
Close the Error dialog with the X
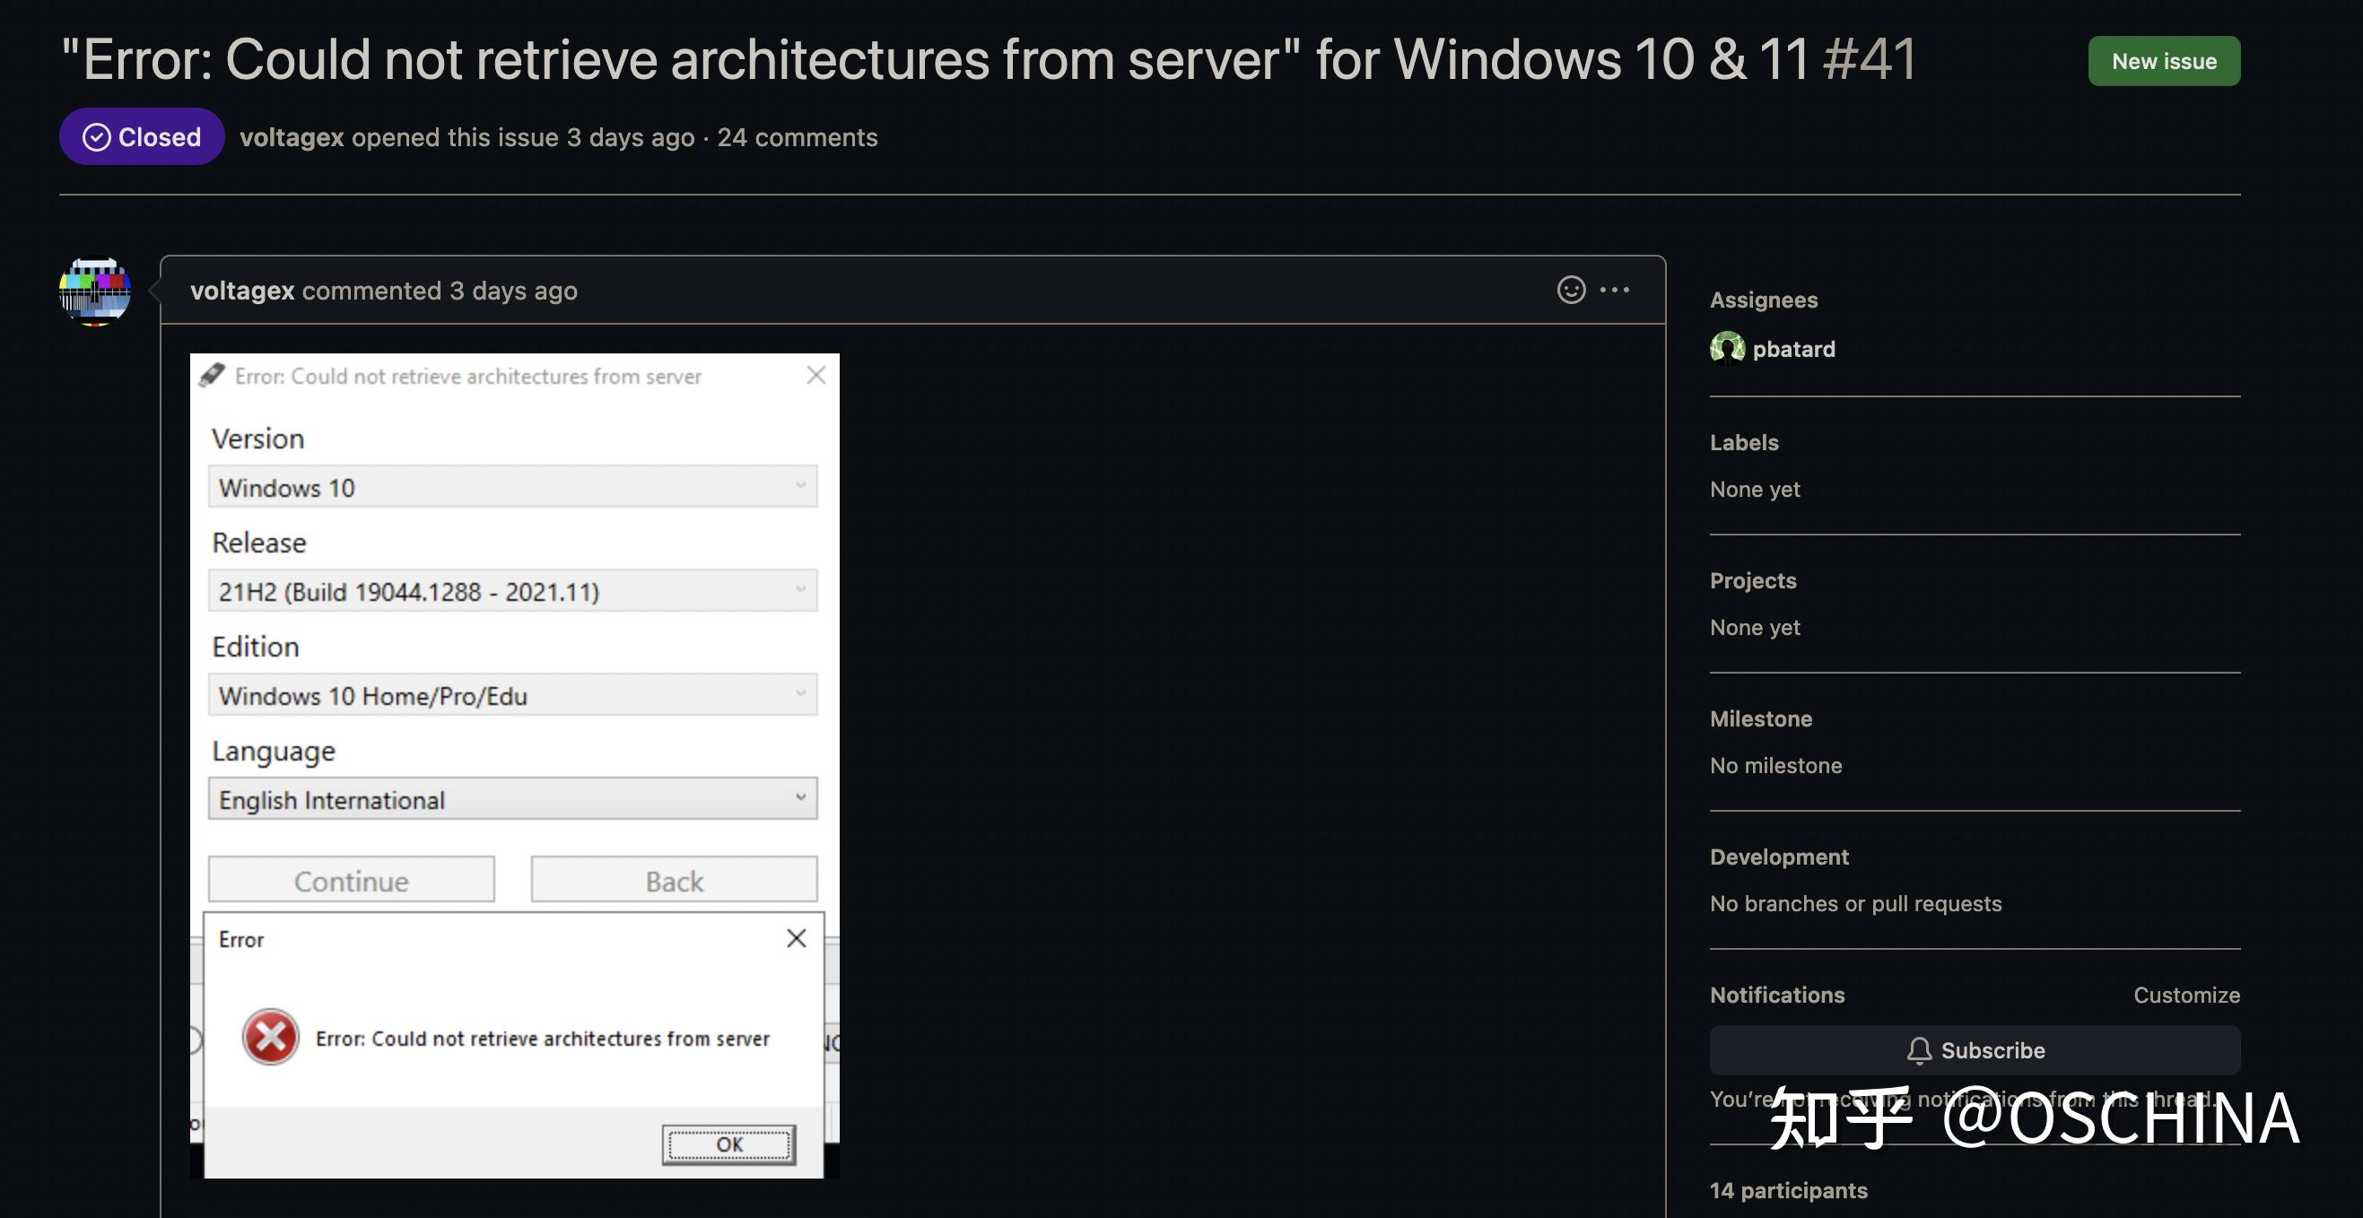coord(796,937)
